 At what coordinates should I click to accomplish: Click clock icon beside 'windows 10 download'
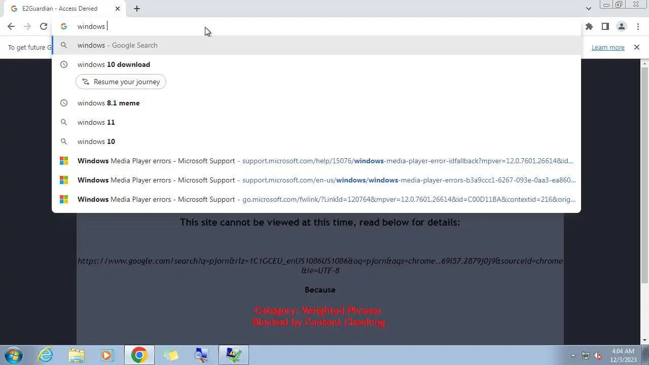[x=64, y=64]
